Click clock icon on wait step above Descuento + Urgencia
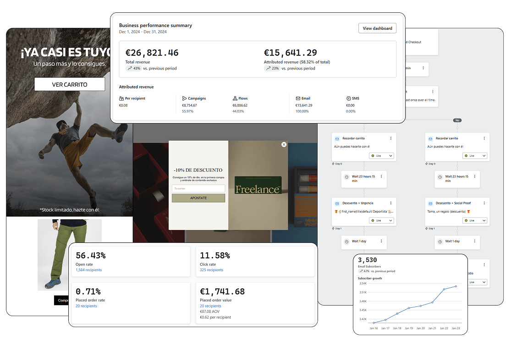This screenshot has width=516, height=344. 346,177
